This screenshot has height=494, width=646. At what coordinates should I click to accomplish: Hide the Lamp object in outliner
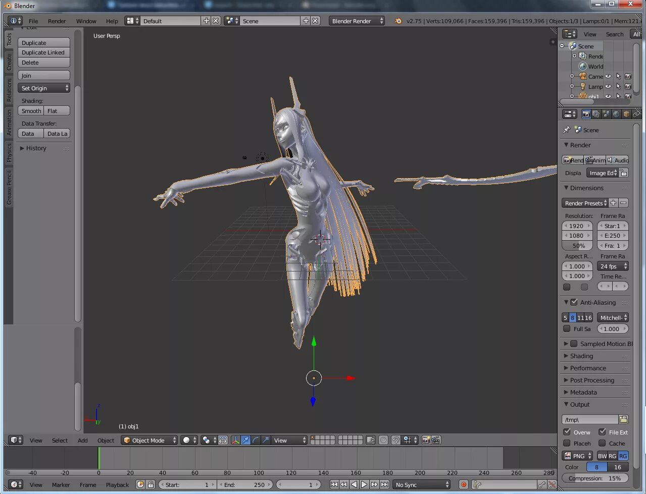pos(608,86)
